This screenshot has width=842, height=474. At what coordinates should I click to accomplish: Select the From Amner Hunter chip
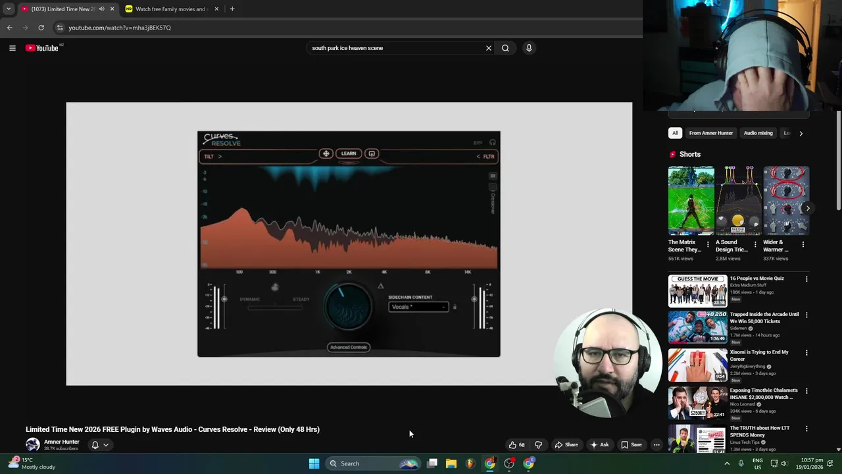(711, 133)
